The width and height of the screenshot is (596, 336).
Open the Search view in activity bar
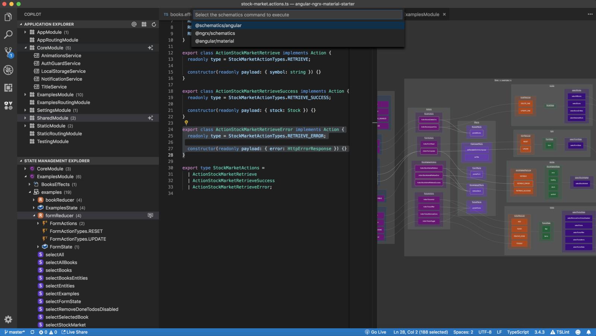[8, 35]
